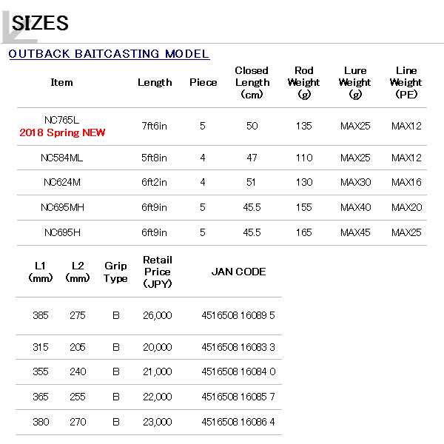Click the 6ft2in length cell
This screenshot has width=444, height=444.
[x=155, y=182]
